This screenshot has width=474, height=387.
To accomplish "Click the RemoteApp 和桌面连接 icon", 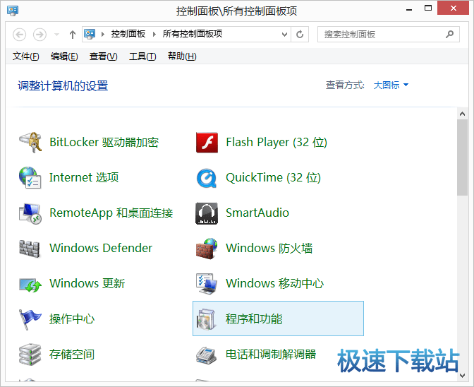I will point(30,213).
